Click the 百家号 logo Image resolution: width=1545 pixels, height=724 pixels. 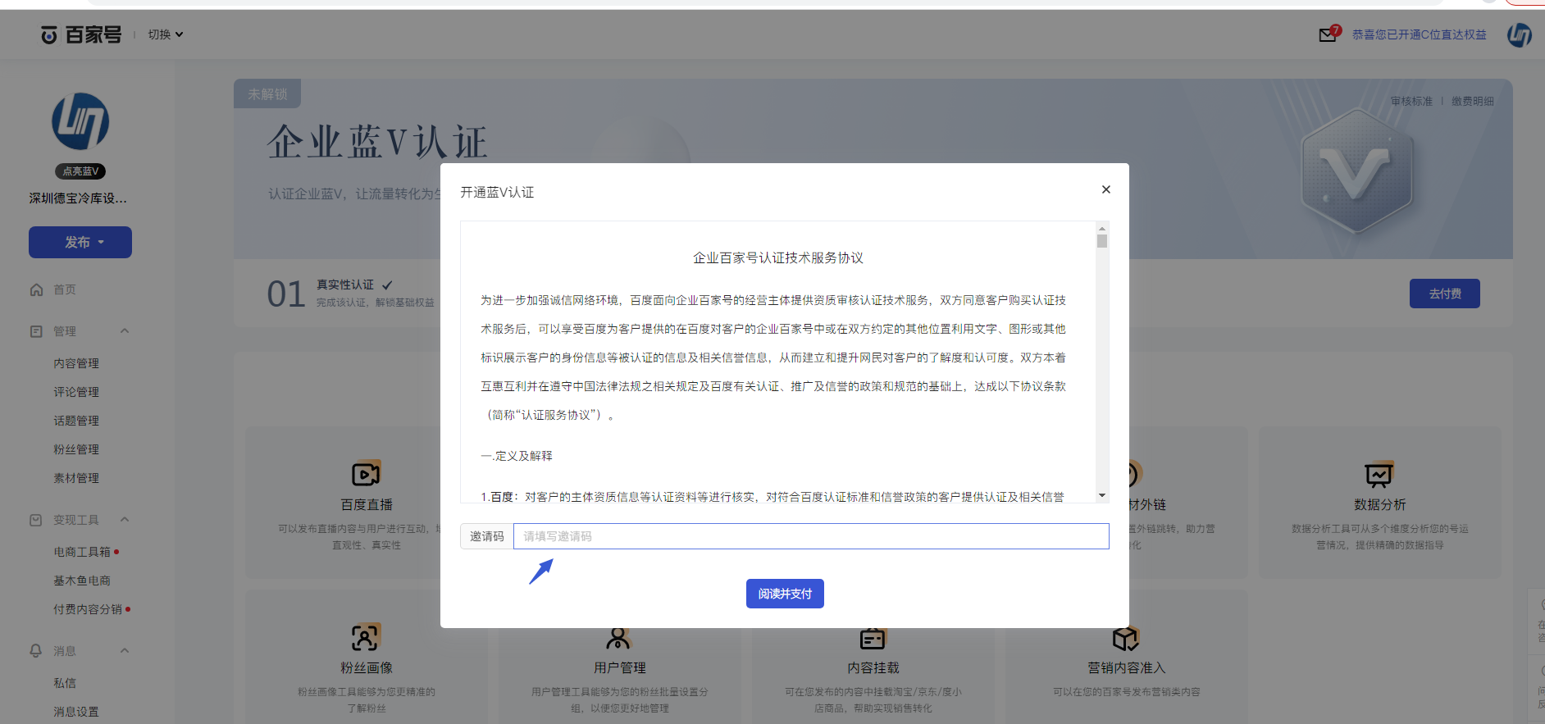click(x=81, y=34)
